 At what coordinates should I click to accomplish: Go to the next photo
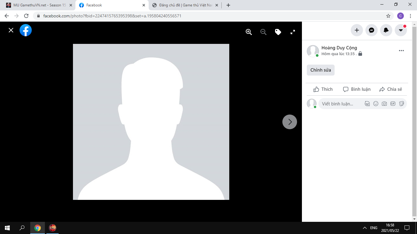290,122
